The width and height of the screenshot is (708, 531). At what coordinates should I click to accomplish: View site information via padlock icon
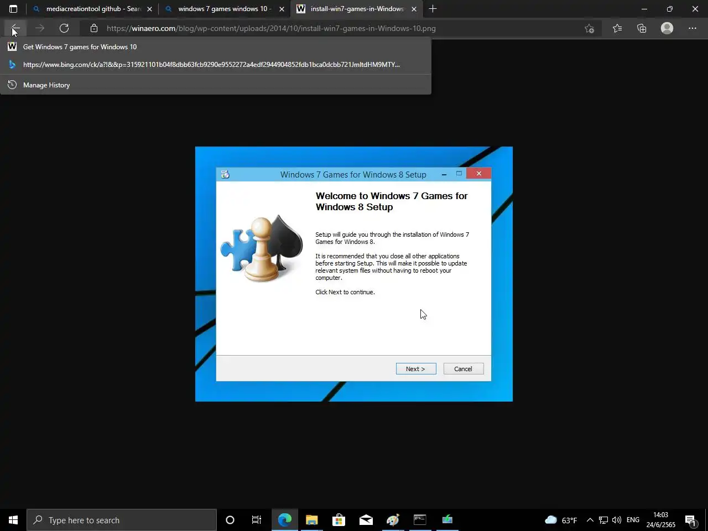(94, 28)
